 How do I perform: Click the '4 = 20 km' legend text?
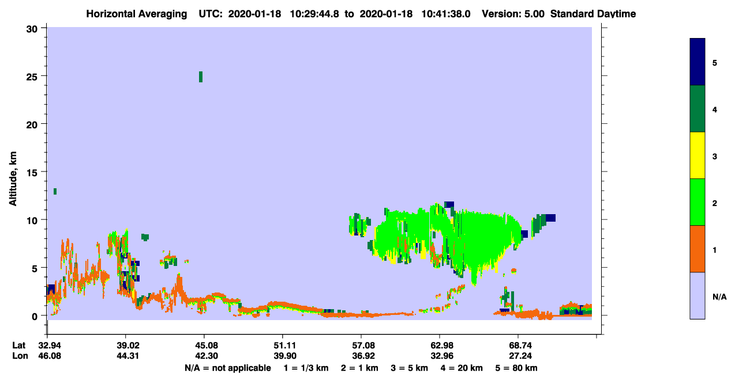pos(462,368)
